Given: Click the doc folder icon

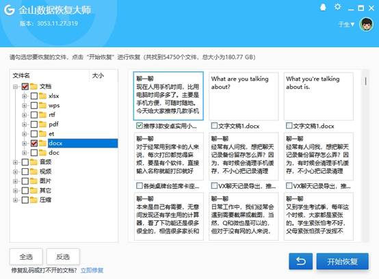Looking at the screenshot, I should pyautogui.click(x=43, y=152).
